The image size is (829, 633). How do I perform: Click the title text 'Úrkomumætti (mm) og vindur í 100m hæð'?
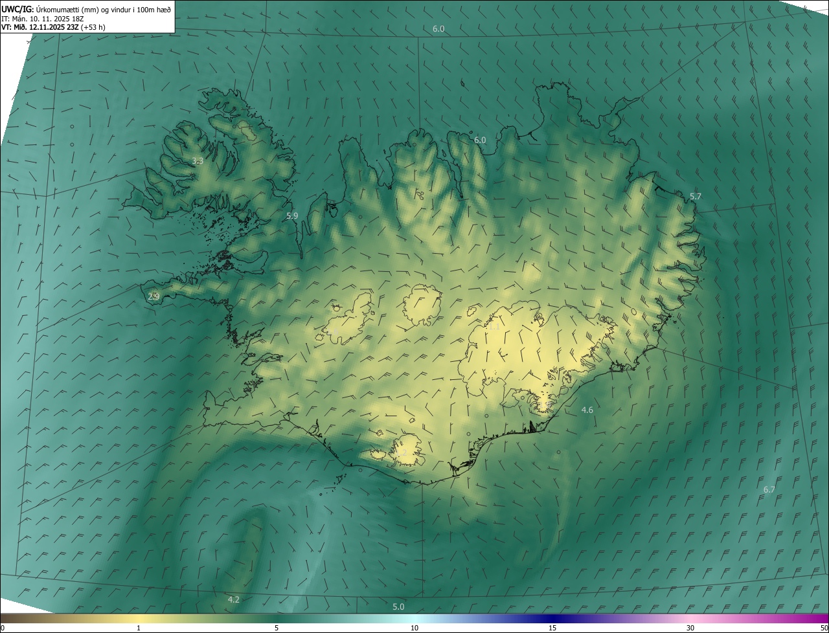tap(103, 9)
